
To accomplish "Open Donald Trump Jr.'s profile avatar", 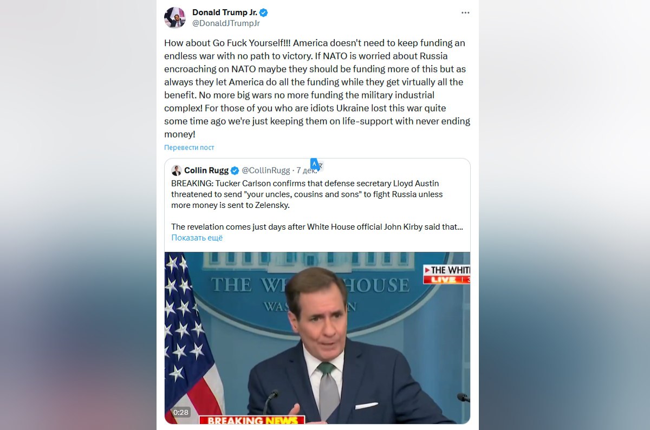I will [175, 17].
